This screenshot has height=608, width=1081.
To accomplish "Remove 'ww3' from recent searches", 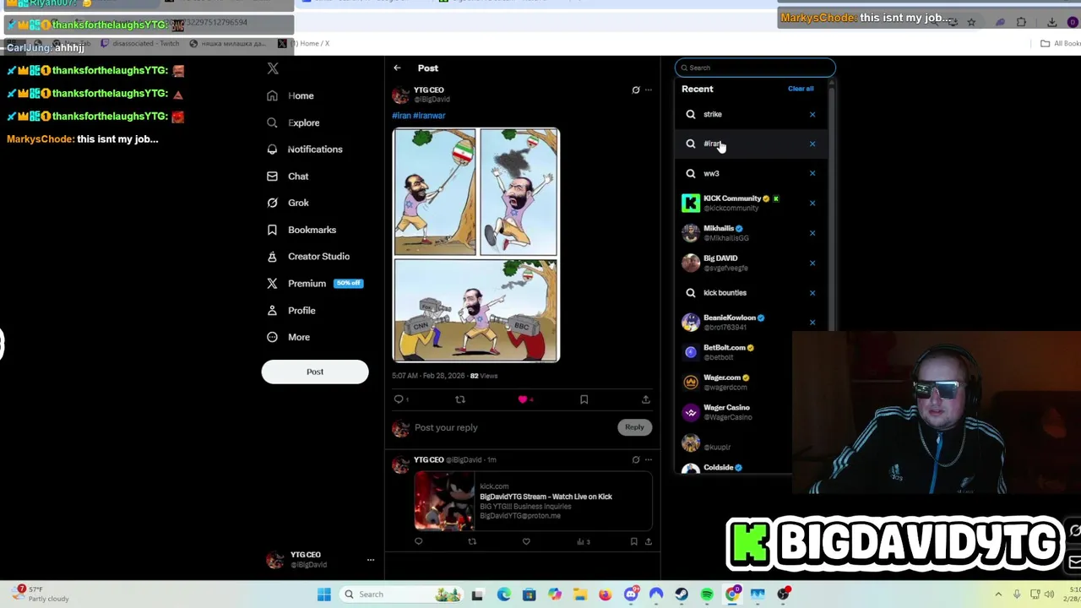I will [x=812, y=173].
